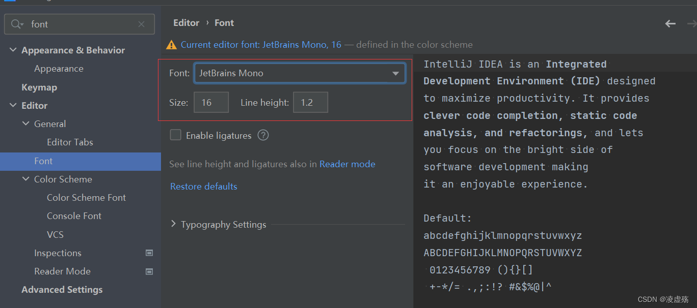The height and width of the screenshot is (308, 697).
Task: Open Keymap settings
Action: pyautogui.click(x=39, y=87)
